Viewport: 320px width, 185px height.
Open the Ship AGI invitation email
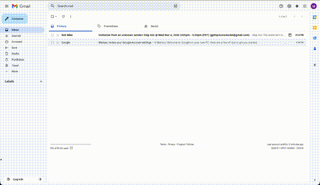pos(177,35)
